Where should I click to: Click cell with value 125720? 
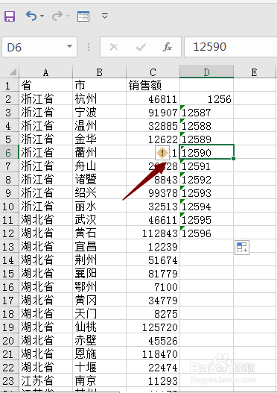tap(153, 327)
